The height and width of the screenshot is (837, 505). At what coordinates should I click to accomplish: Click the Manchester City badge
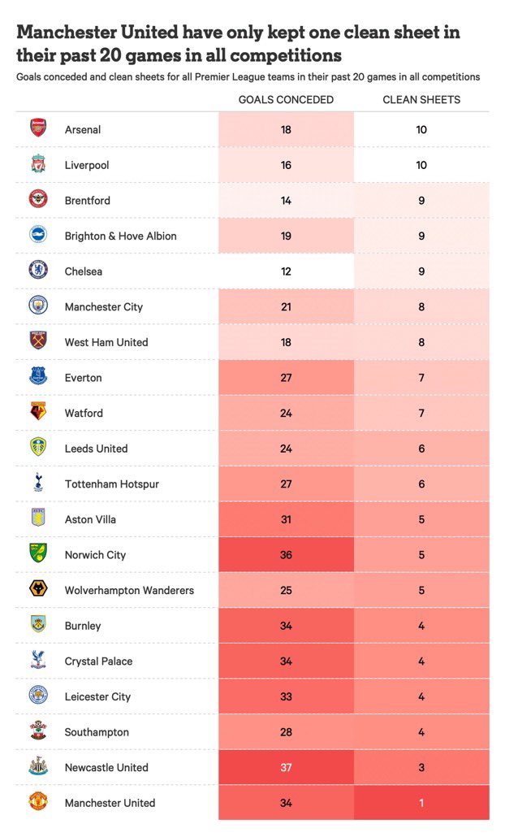(x=38, y=306)
